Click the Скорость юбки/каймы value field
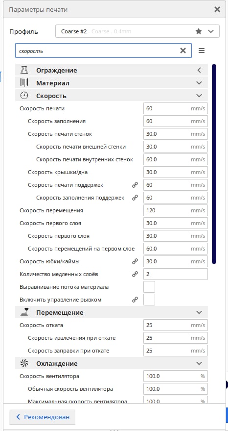 tap(176, 261)
